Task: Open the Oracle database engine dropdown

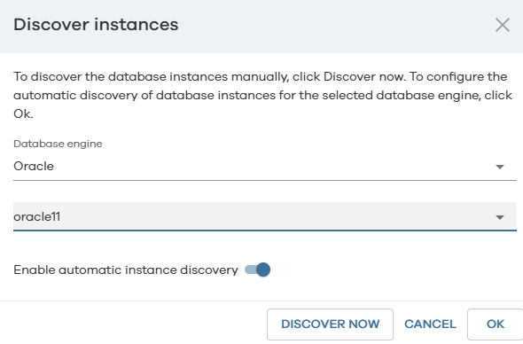Action: tap(265, 167)
